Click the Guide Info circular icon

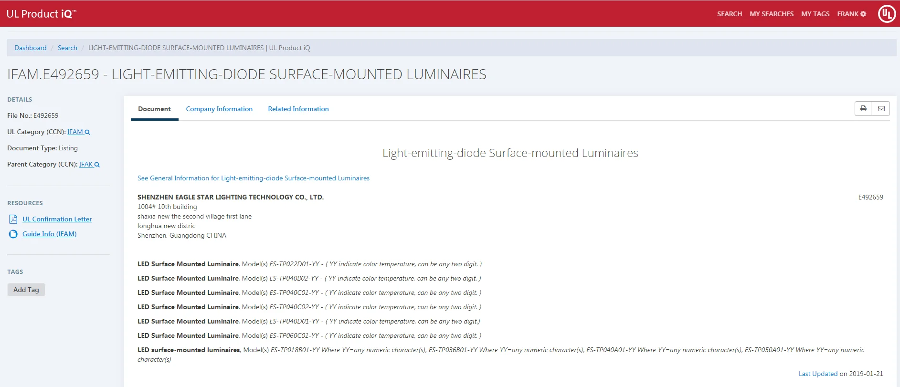pos(13,234)
